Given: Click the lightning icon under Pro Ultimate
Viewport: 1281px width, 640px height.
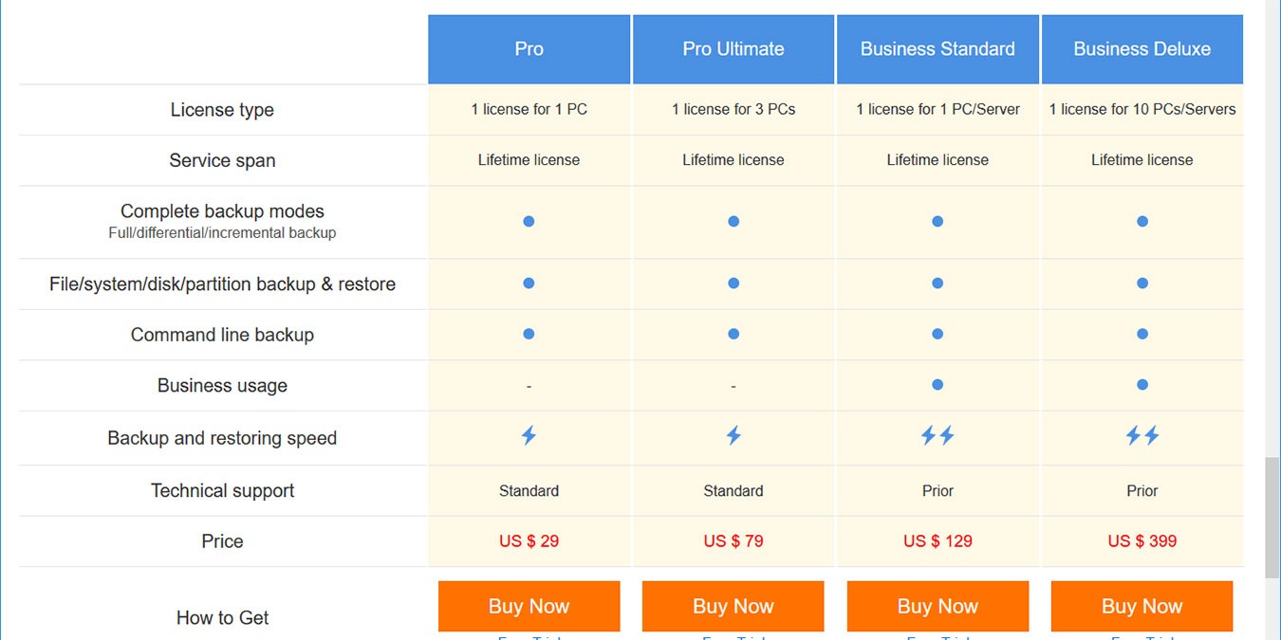Looking at the screenshot, I should click(x=733, y=437).
